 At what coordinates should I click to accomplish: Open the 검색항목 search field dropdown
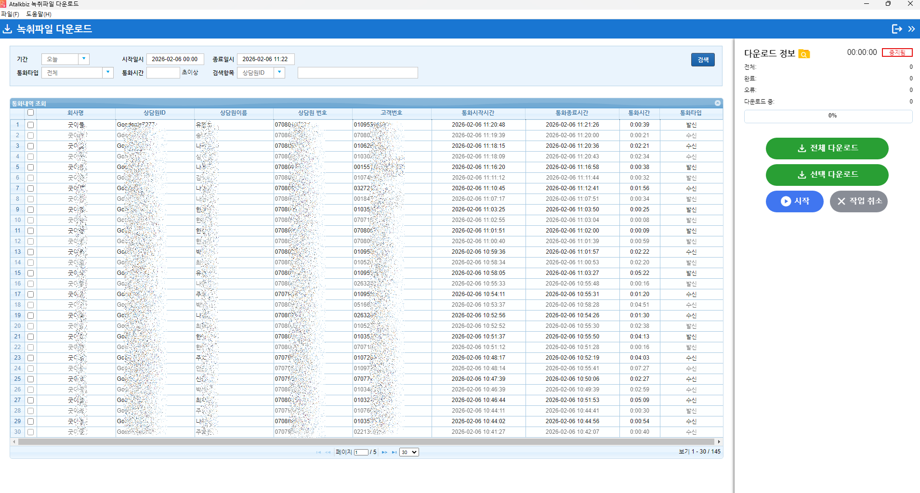click(279, 73)
